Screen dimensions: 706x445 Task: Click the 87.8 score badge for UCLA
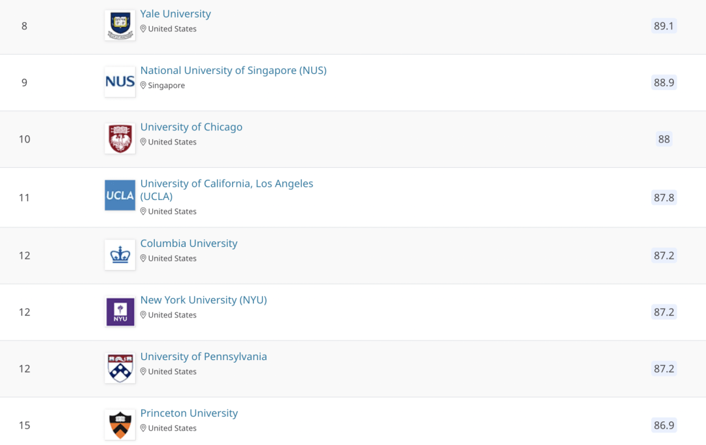pyautogui.click(x=664, y=197)
